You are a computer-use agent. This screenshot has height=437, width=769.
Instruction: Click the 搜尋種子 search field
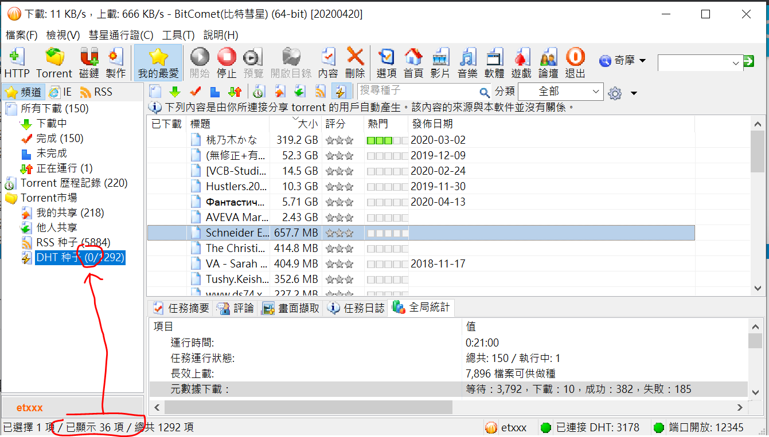[417, 91]
